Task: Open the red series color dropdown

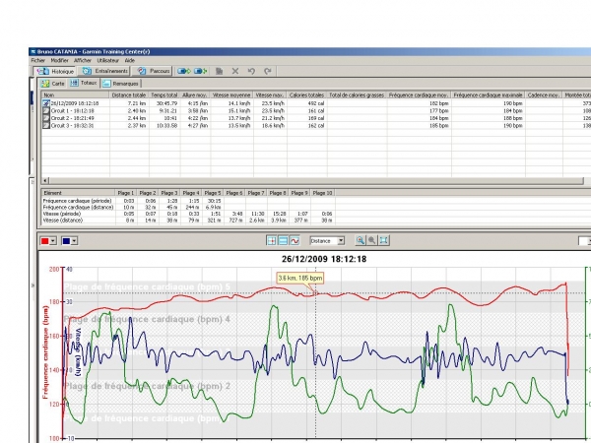Action: click(x=53, y=241)
